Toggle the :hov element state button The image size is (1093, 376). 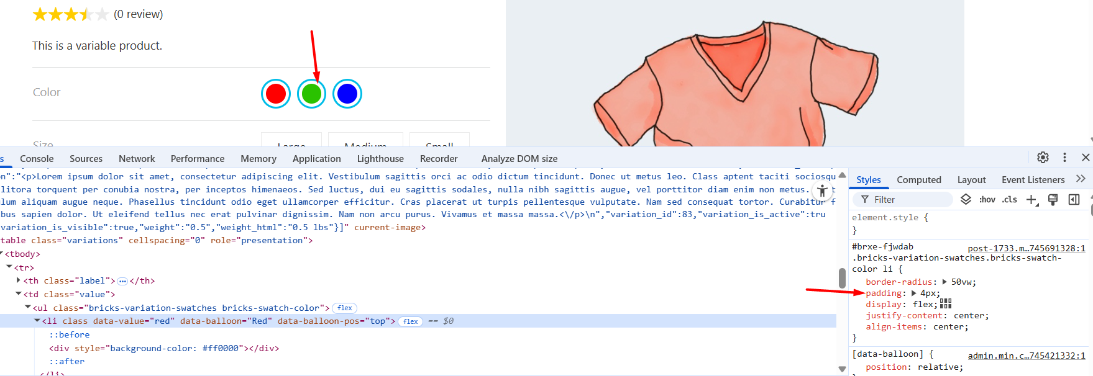[987, 199]
